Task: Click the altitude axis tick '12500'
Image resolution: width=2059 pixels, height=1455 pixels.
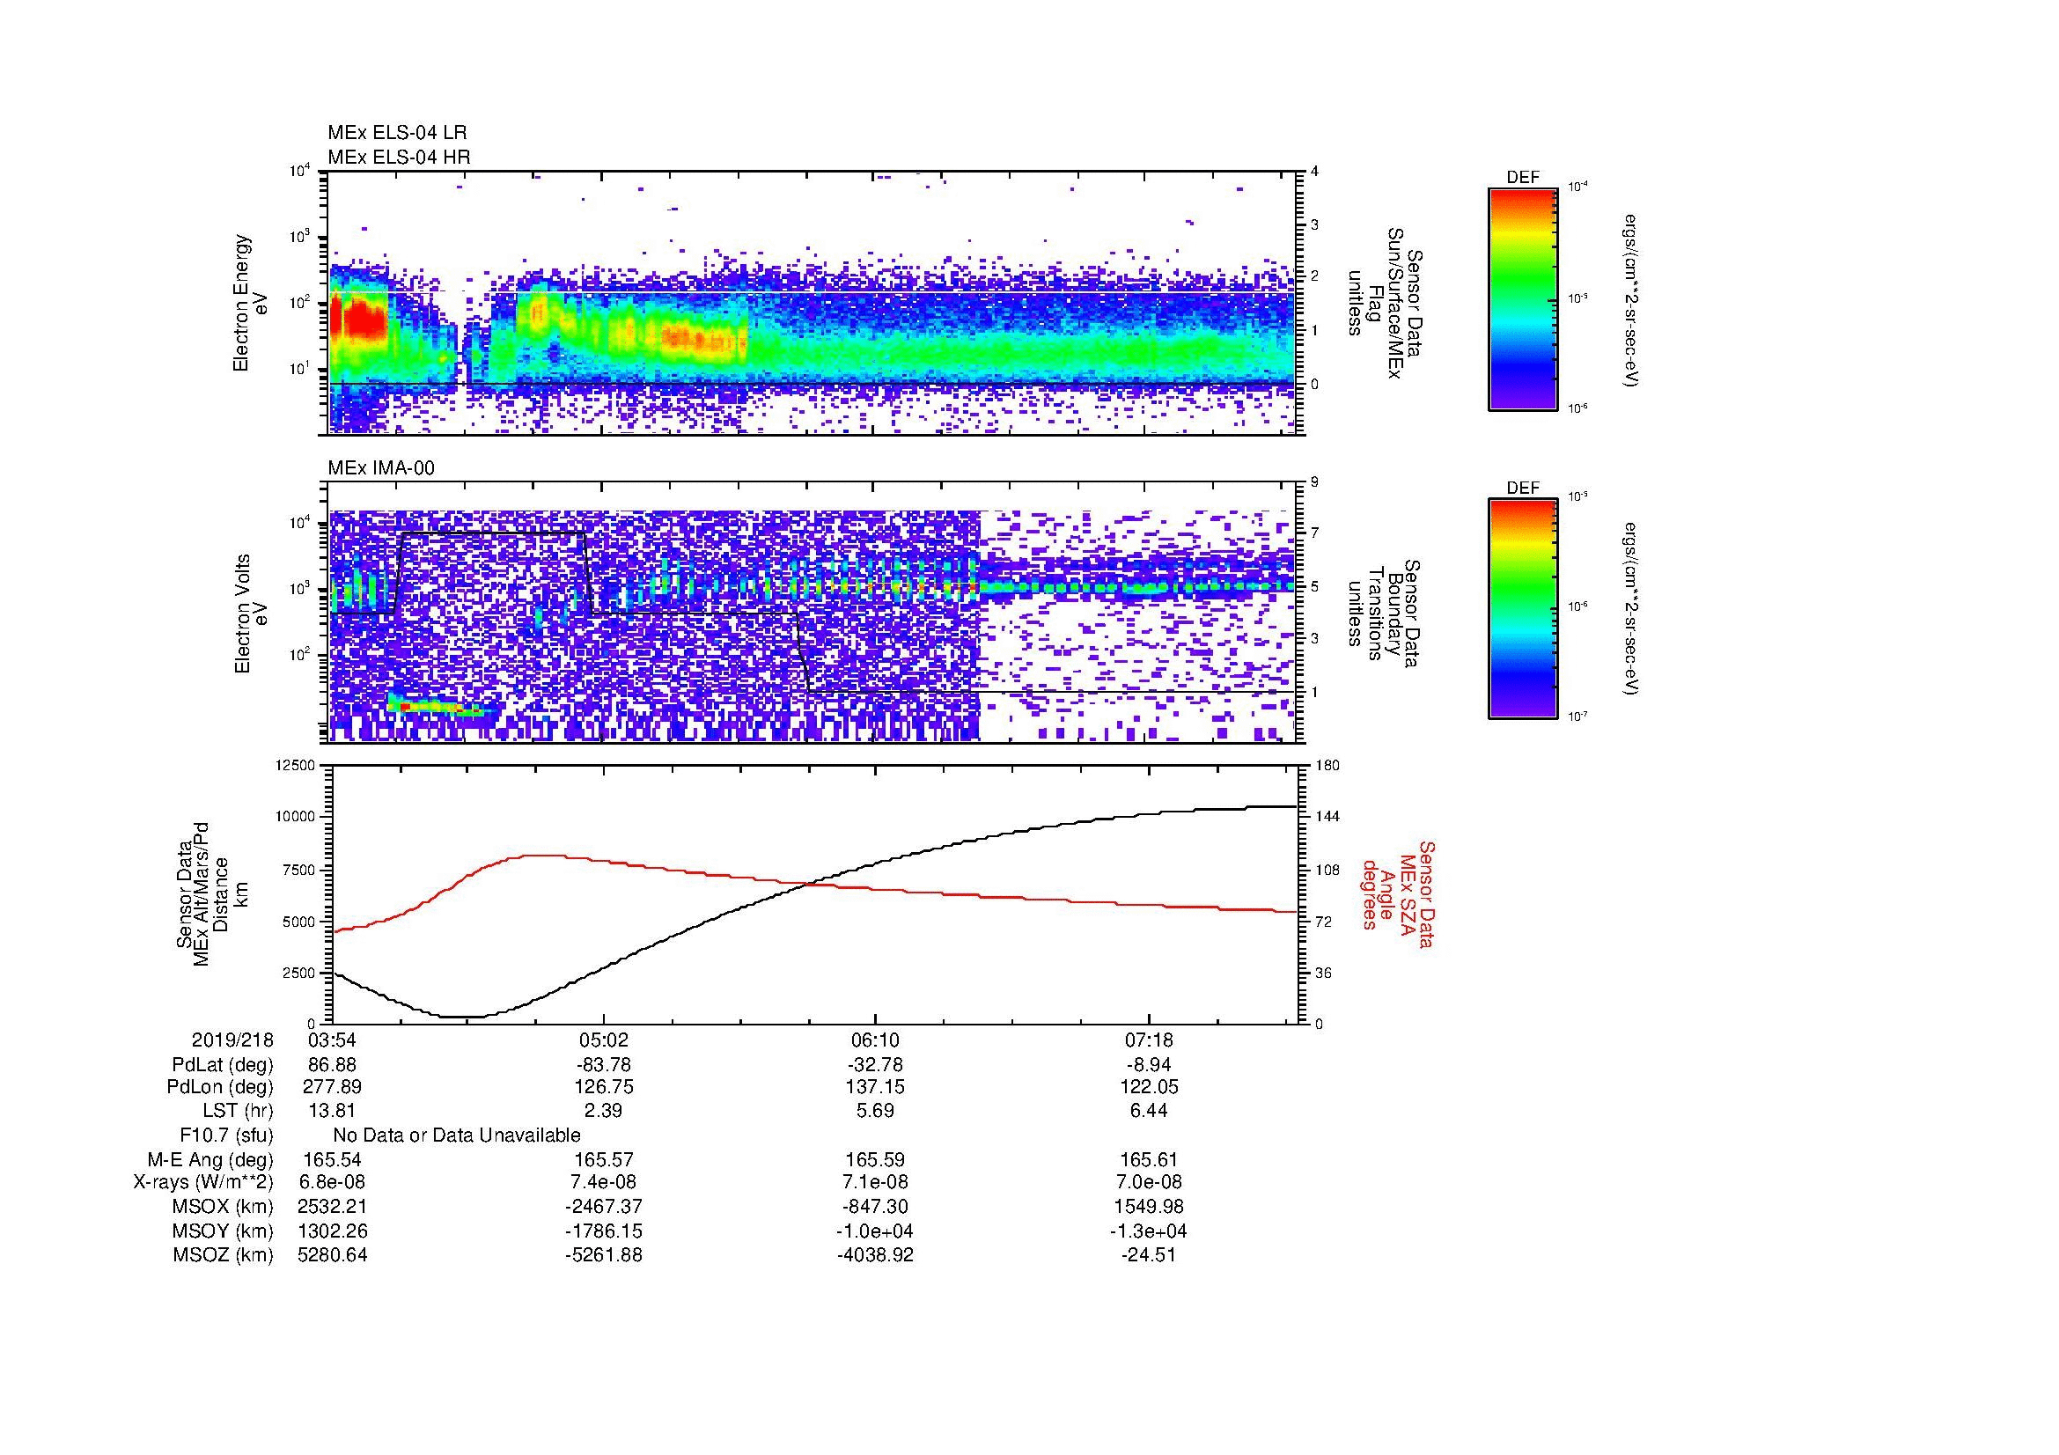Action: pos(295,765)
